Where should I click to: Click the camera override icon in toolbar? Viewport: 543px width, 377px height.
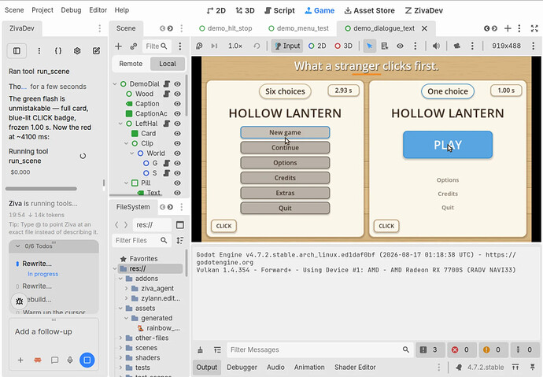[x=457, y=46]
